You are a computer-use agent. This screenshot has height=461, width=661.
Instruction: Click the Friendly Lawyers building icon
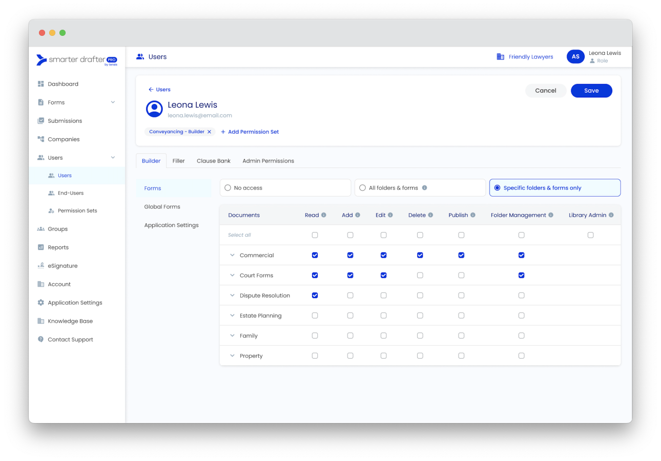point(500,56)
